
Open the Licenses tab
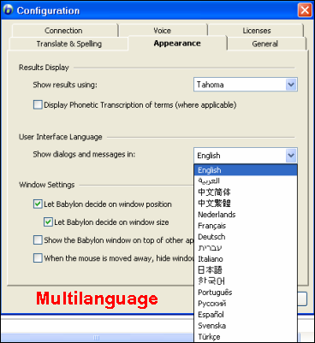coord(257,31)
